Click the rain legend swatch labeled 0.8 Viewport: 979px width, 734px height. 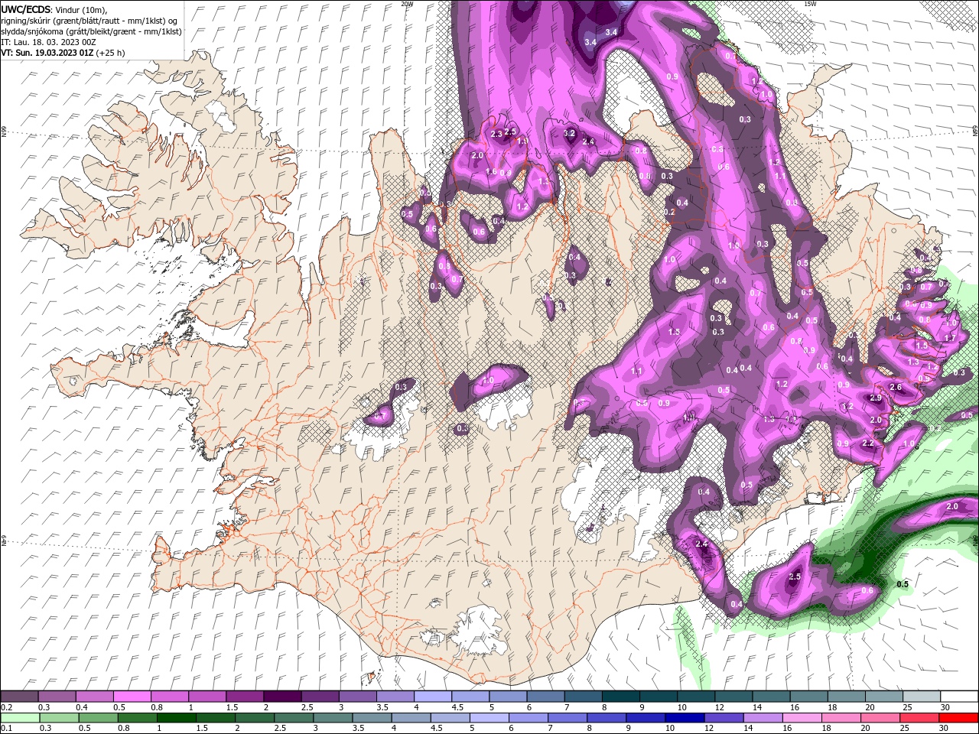pos(137,717)
